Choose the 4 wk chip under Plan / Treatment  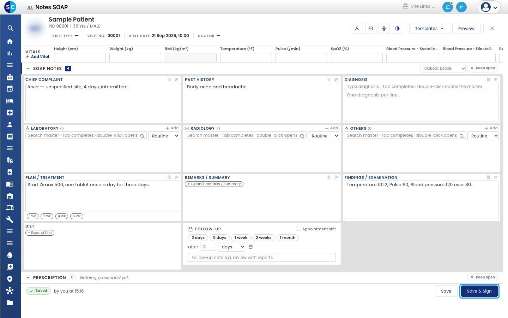coord(62,216)
